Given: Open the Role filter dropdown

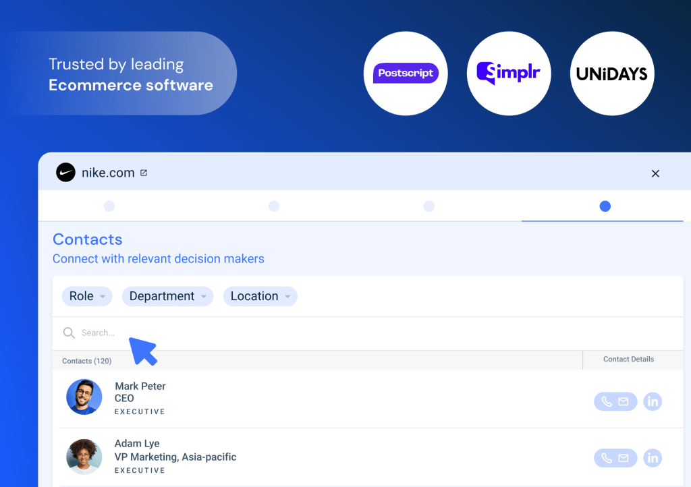Looking at the screenshot, I should 87,296.
